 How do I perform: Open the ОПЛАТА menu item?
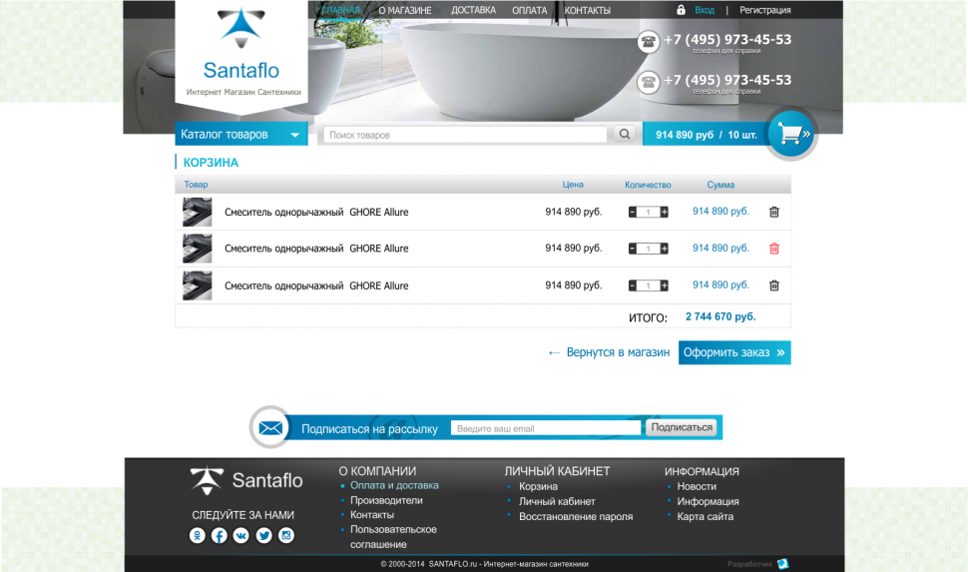pos(530,10)
